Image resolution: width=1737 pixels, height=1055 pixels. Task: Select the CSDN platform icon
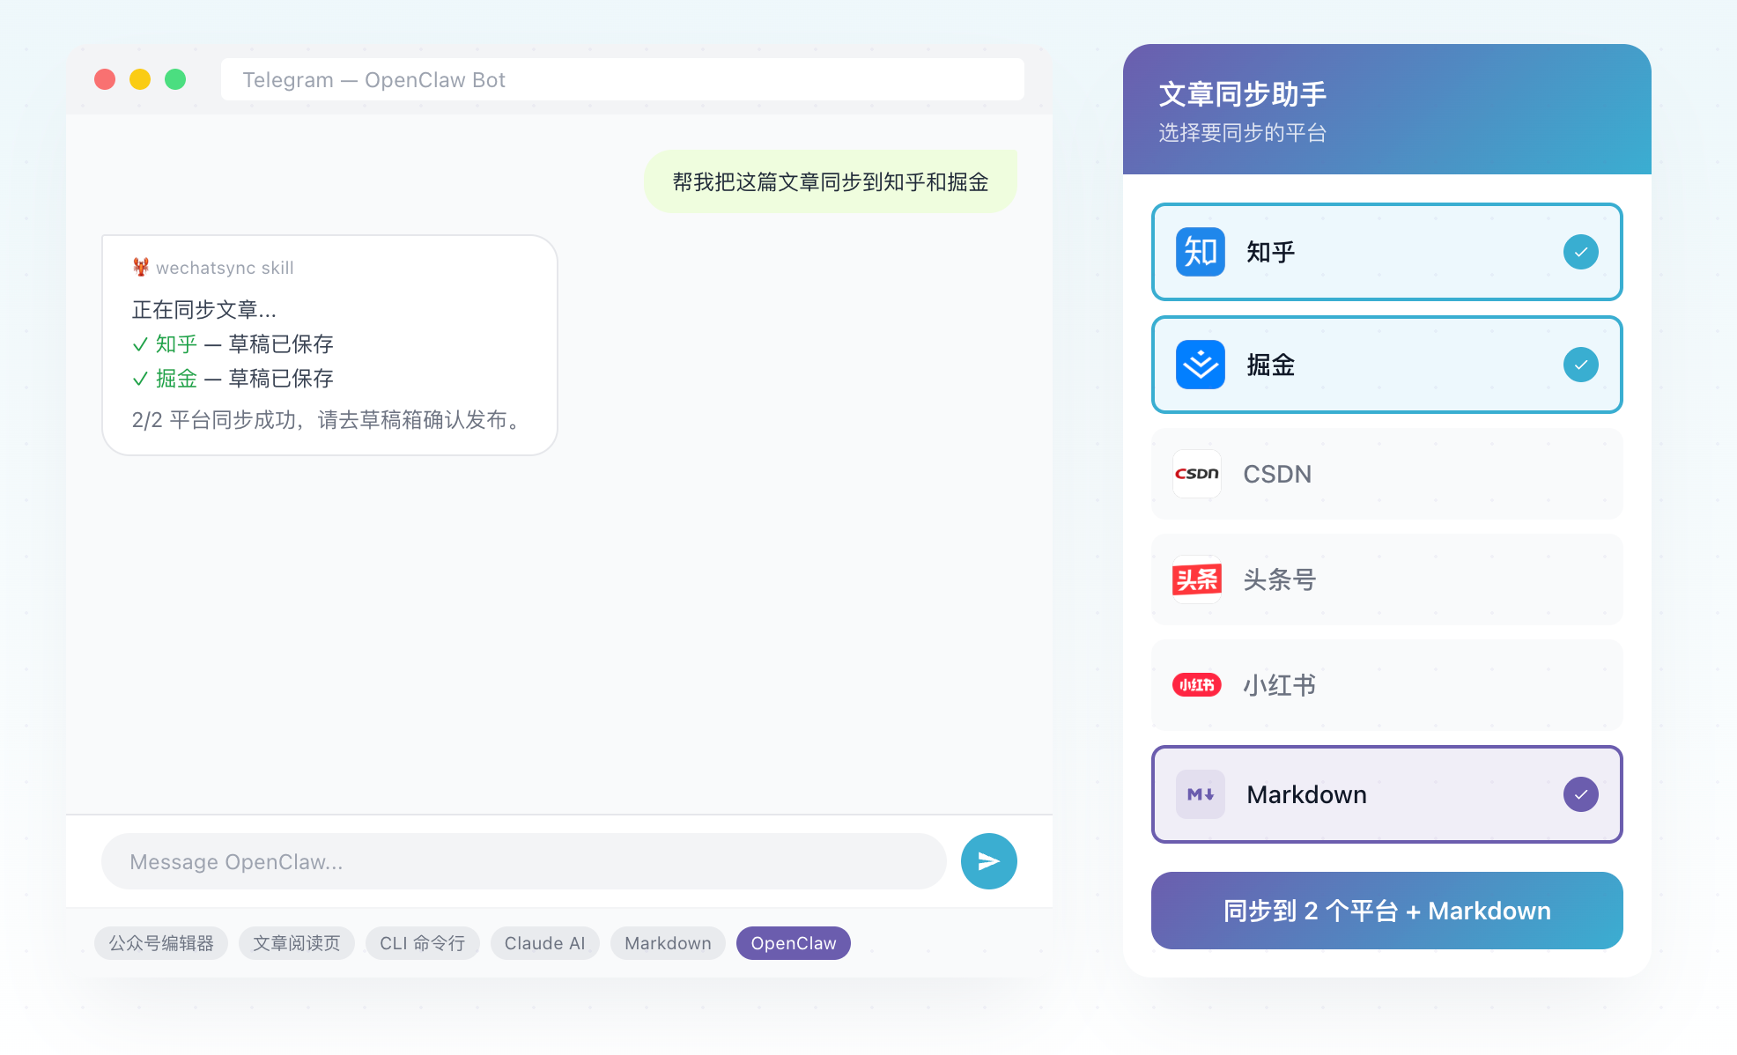point(1196,474)
